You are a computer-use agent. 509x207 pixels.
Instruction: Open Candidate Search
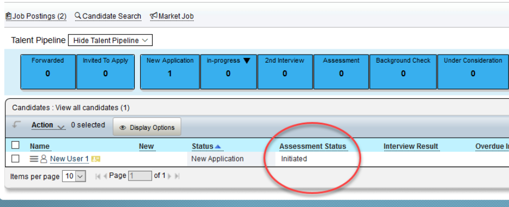pos(108,16)
